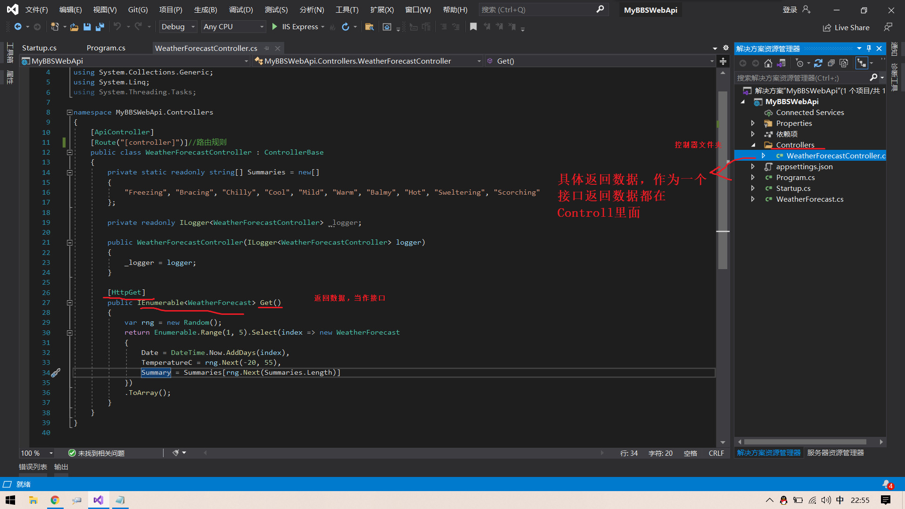Click the Open File folder icon

(74, 27)
